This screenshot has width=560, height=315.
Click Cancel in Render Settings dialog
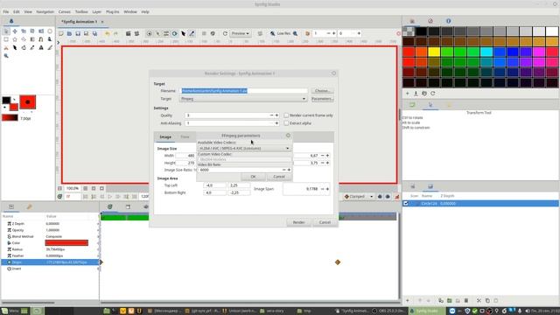click(x=325, y=222)
